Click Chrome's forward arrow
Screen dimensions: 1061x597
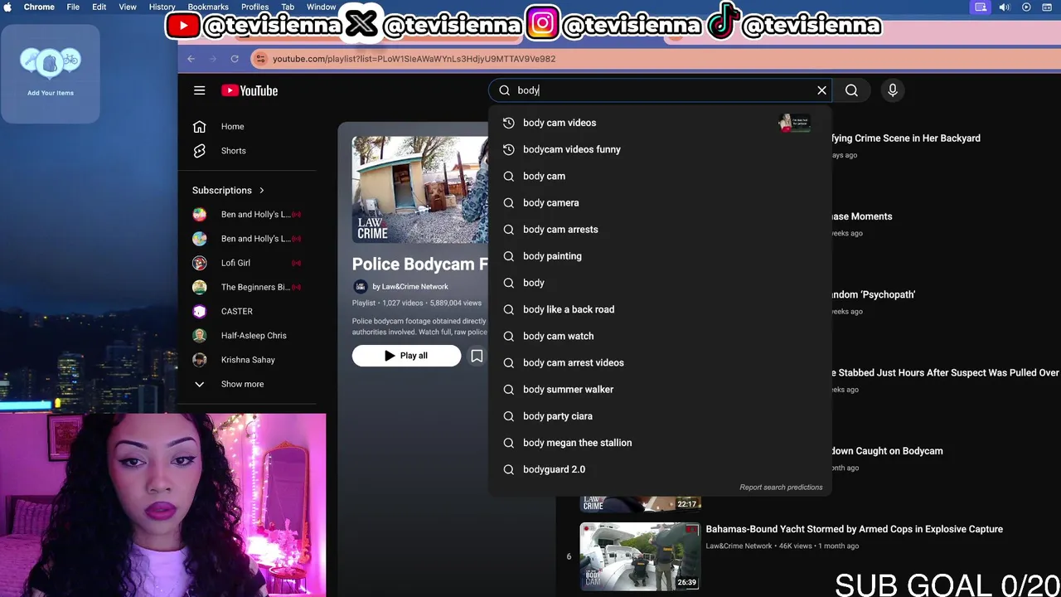tap(212, 59)
